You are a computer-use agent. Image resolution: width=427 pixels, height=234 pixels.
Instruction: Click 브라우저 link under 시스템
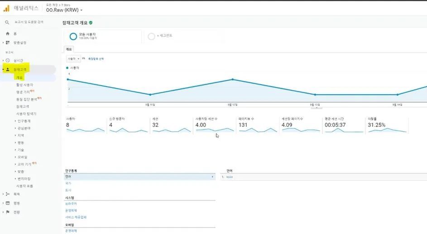coord(71,204)
